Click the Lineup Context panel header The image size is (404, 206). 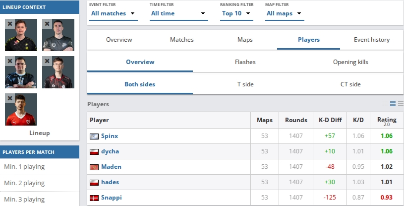40,7
